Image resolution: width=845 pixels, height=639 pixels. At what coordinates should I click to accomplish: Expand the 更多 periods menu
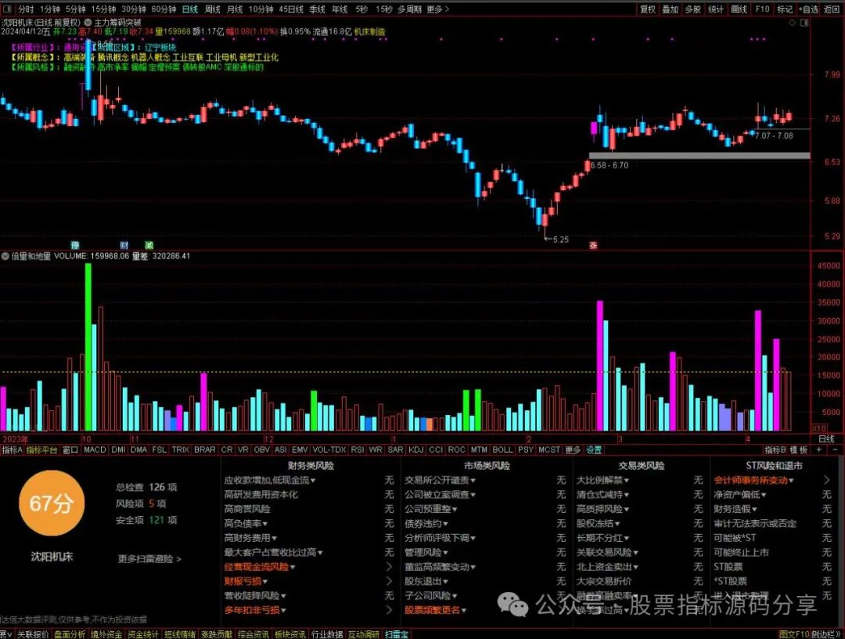pos(437,9)
